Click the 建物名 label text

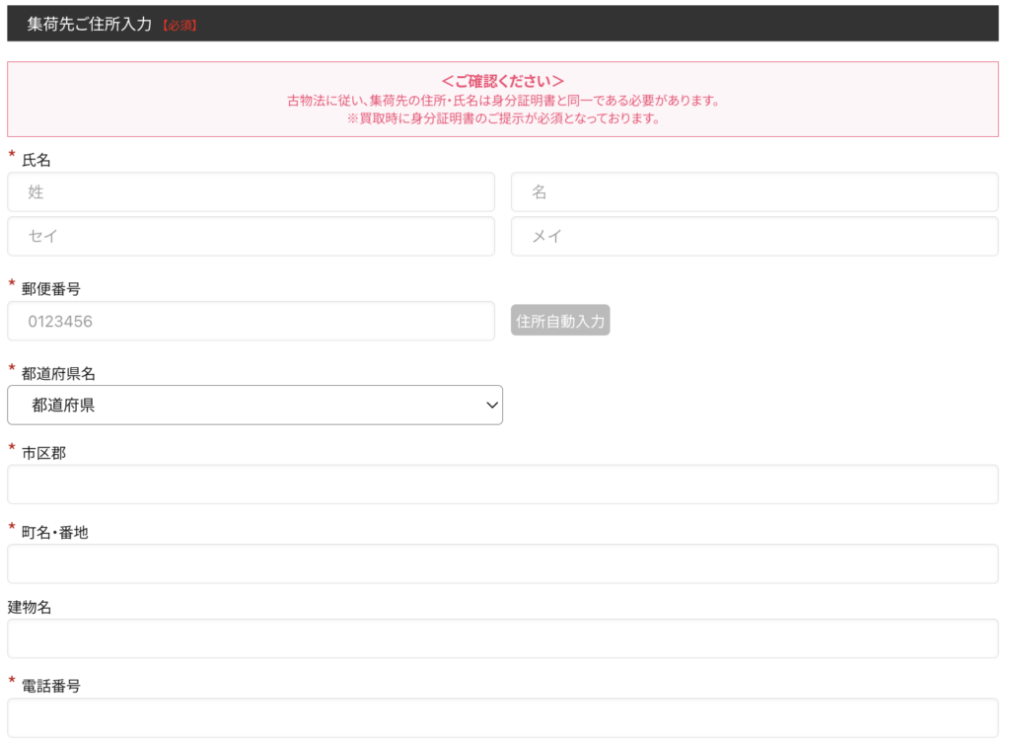30,607
